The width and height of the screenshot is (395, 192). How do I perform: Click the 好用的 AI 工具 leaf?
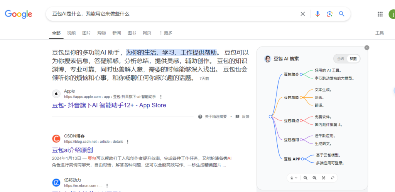[x=328, y=70]
